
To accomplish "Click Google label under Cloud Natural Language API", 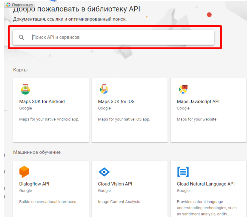I will tap(183, 191).
